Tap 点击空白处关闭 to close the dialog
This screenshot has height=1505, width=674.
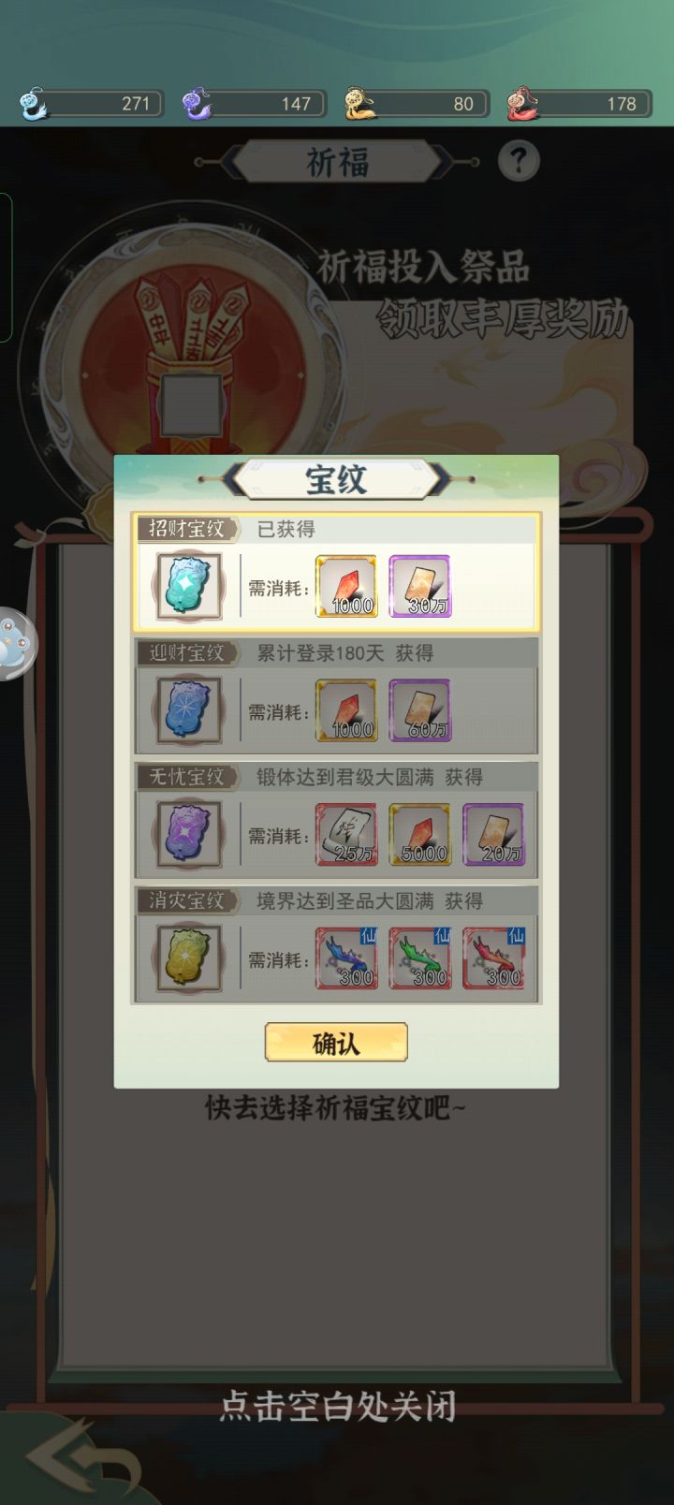tap(337, 1406)
